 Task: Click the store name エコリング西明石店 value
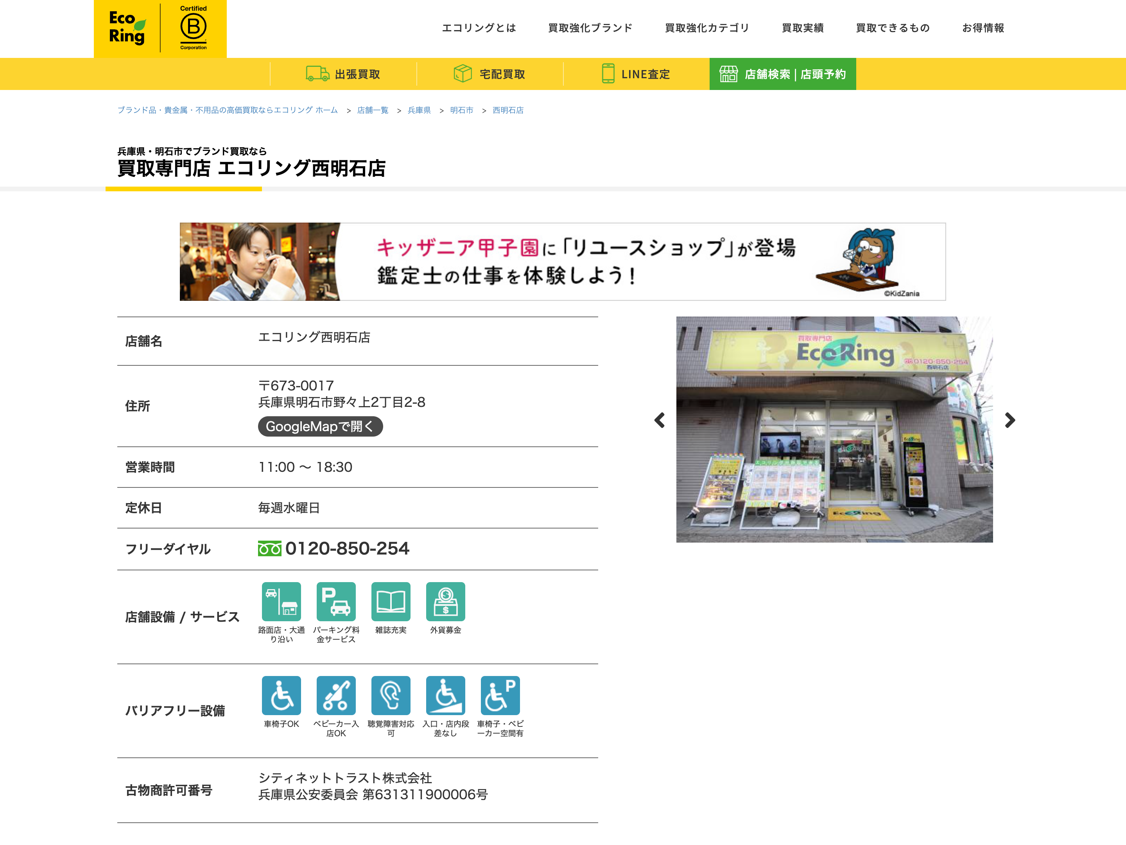pyautogui.click(x=314, y=337)
